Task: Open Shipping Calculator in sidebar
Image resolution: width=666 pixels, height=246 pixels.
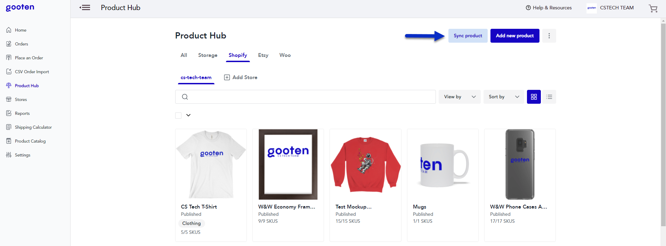Action: pos(33,127)
